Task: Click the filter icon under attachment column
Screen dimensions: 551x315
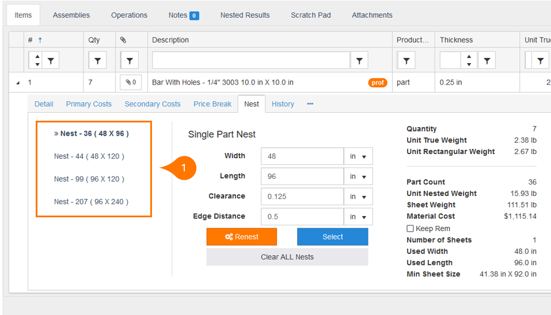Action: click(x=129, y=60)
